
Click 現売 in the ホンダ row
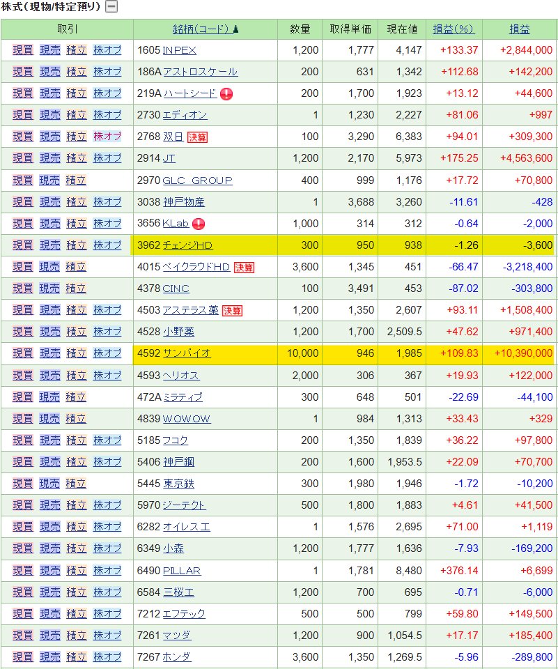click(49, 656)
